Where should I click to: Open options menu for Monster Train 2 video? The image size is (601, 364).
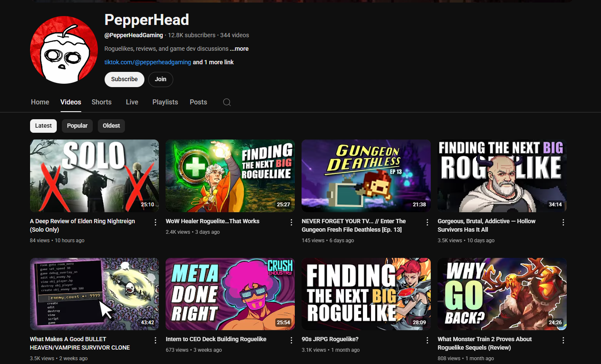click(563, 340)
